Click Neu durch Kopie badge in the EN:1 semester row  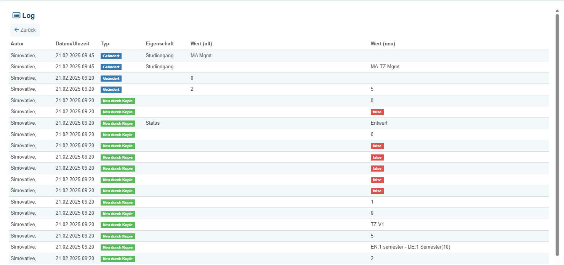tap(118, 247)
